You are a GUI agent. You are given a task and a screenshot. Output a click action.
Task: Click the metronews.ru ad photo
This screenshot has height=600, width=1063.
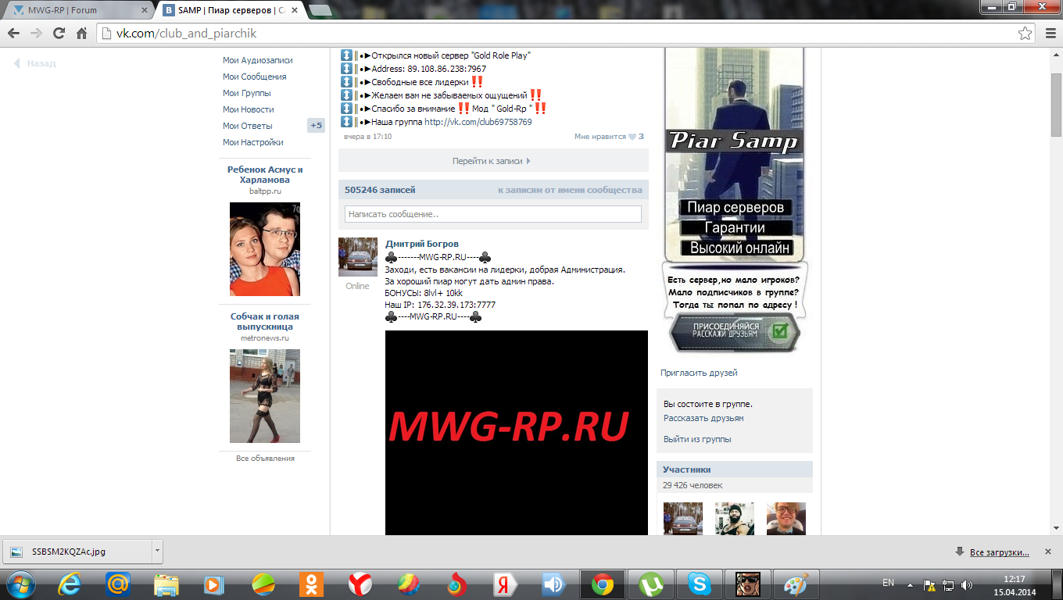coord(265,396)
